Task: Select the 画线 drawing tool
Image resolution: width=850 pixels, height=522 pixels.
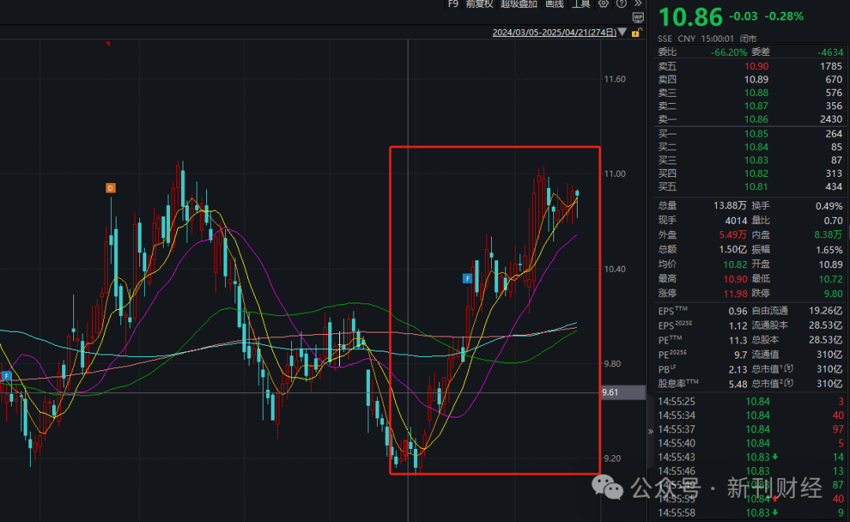Action: point(555,4)
